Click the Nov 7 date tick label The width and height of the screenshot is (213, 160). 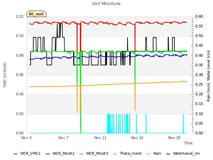tap(63, 138)
